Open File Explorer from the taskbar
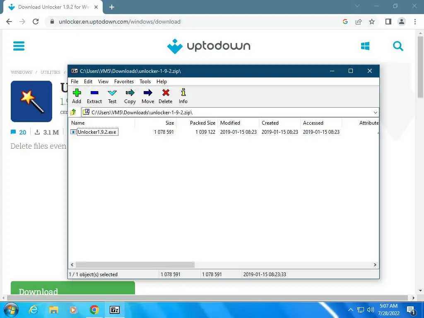 pos(53,310)
